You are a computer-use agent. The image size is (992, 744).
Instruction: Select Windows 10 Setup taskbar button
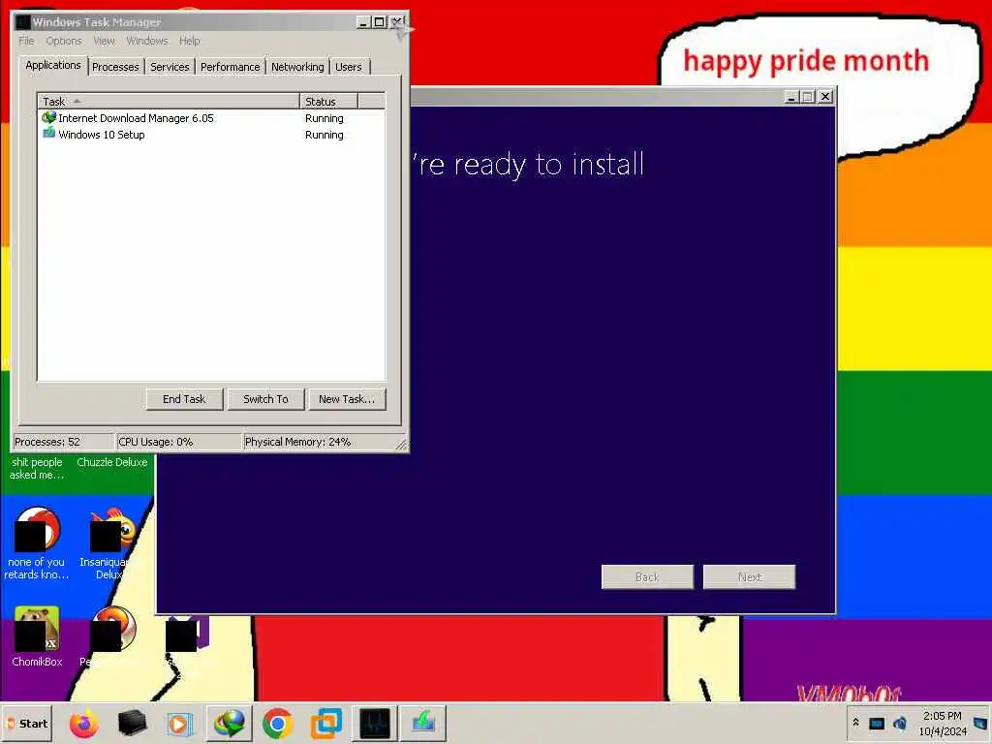(423, 723)
